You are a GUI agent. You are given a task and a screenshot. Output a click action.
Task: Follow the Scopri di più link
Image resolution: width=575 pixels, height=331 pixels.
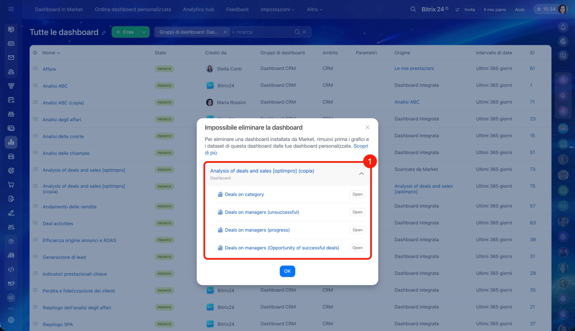(x=361, y=146)
